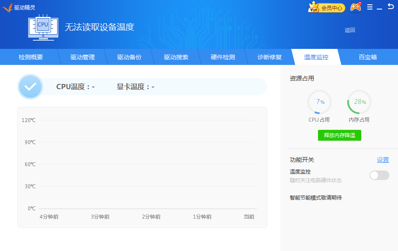Viewport: 398px width, 251px height.
Task: Open the 诊断修复 tab
Action: click(x=270, y=57)
